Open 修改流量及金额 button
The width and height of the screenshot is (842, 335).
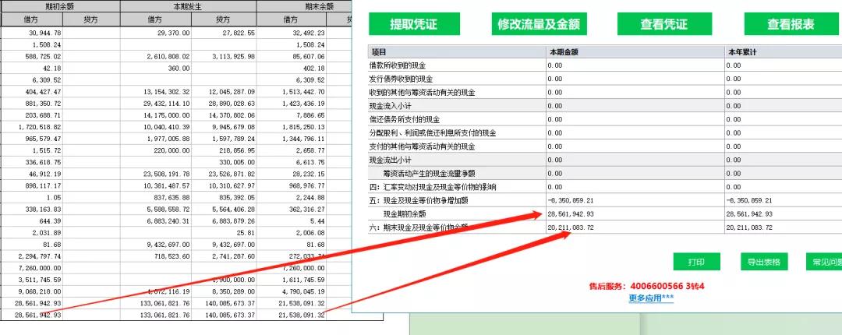[x=540, y=24]
